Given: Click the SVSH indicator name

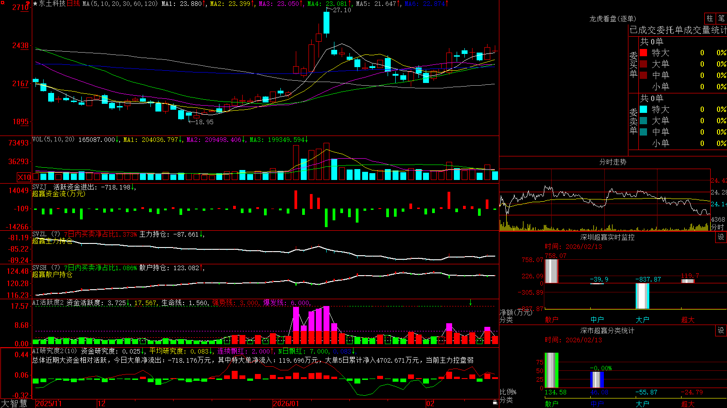Looking at the screenshot, I should (x=40, y=268).
